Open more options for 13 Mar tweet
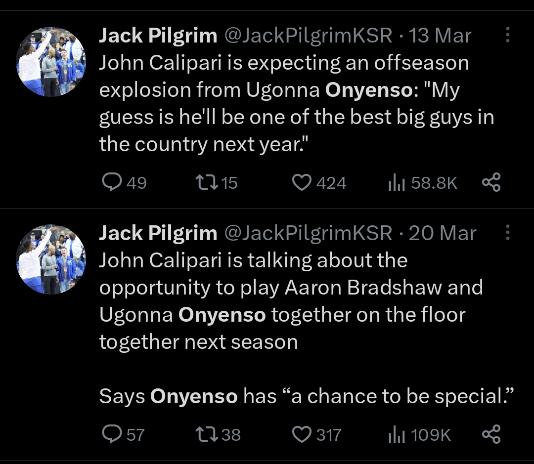Image resolution: width=534 pixels, height=464 pixels. pyautogui.click(x=507, y=35)
